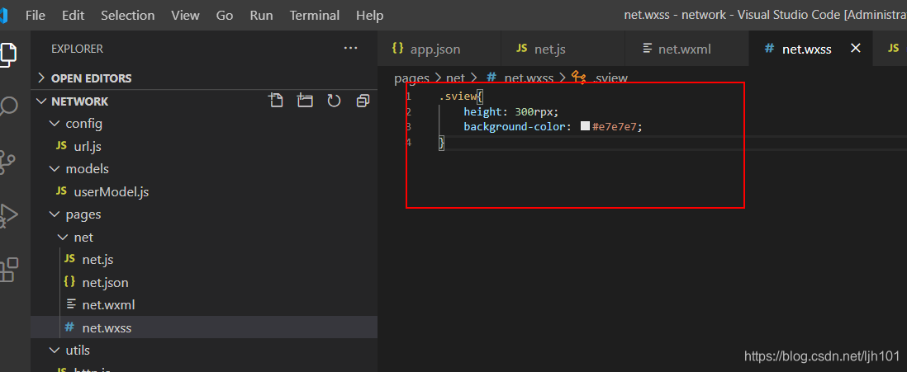Expand the OPEN EDITORS section
The height and width of the screenshot is (372, 907).
[x=203, y=78]
